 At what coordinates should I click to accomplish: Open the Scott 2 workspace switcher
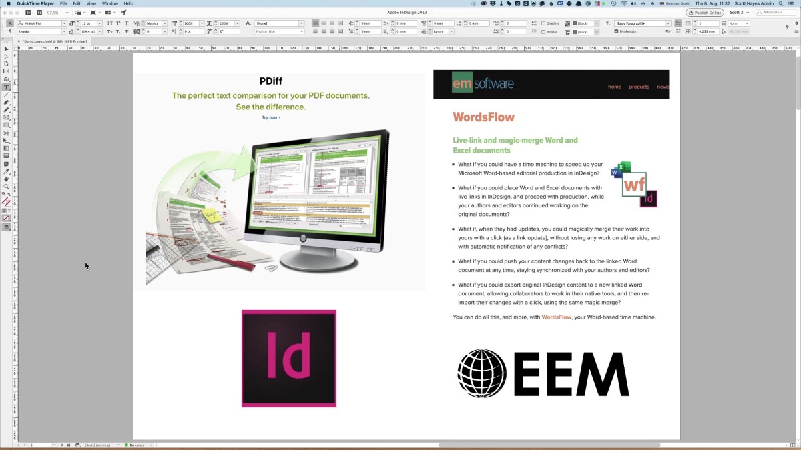[x=740, y=12]
